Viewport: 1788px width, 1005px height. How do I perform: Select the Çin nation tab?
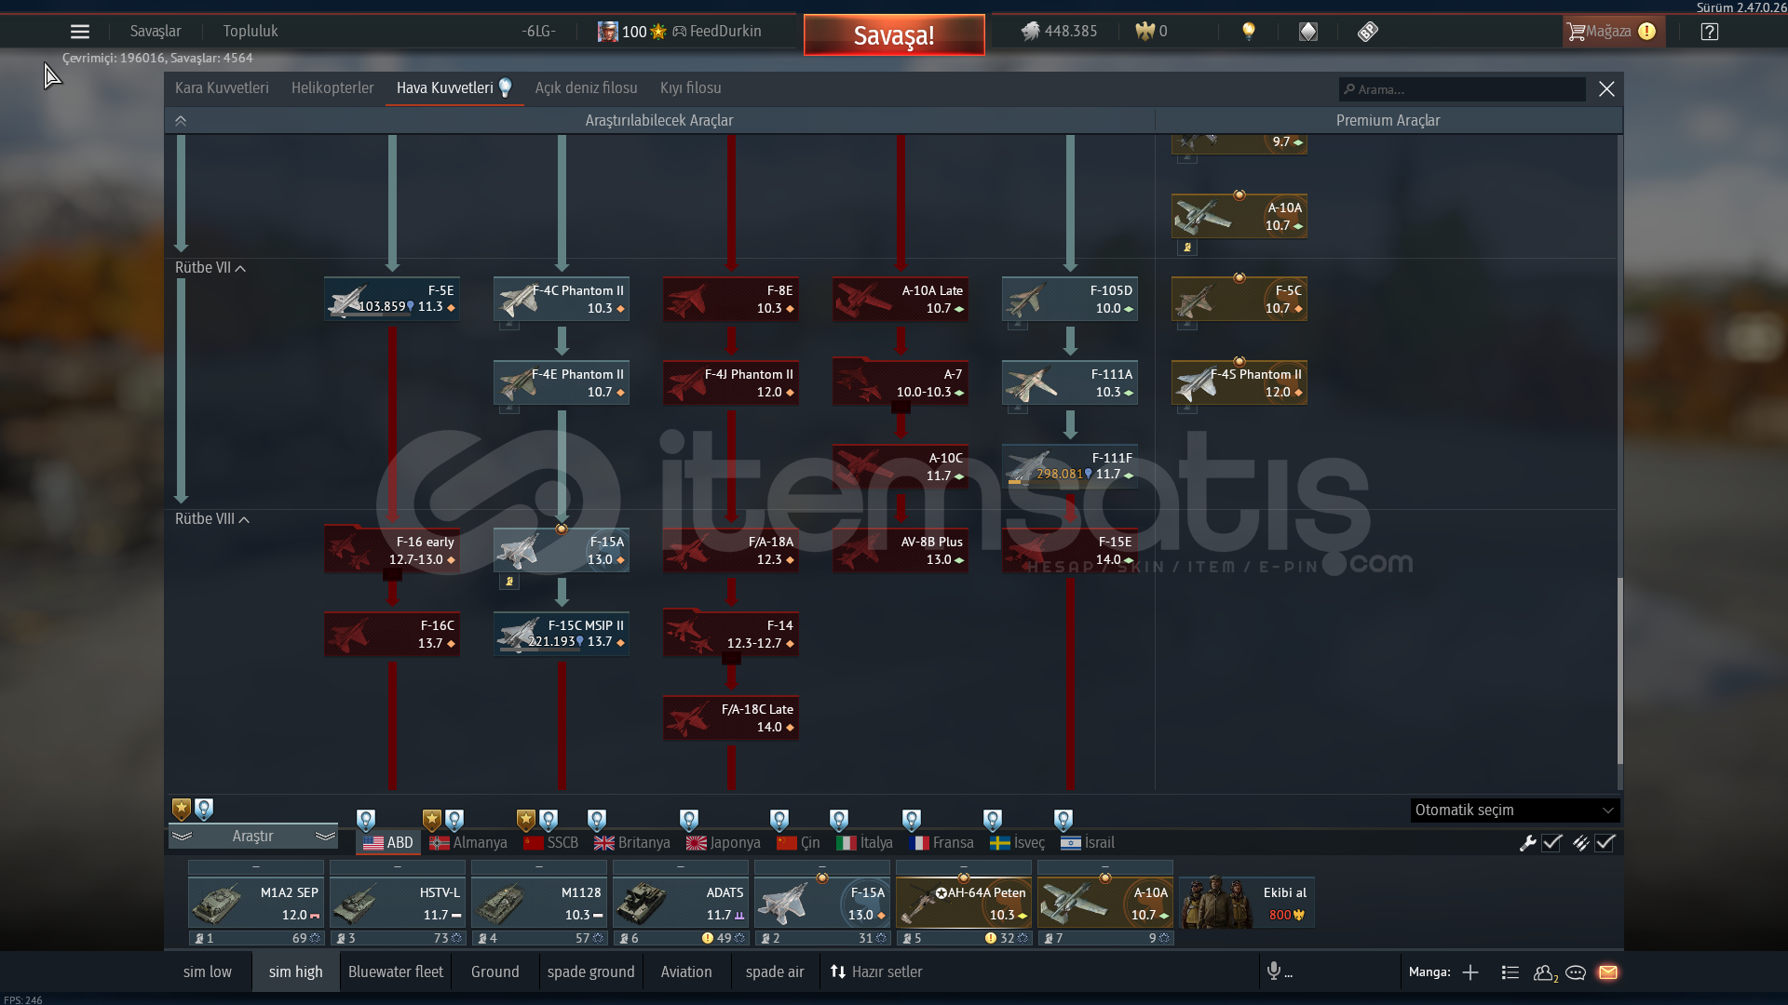click(798, 843)
